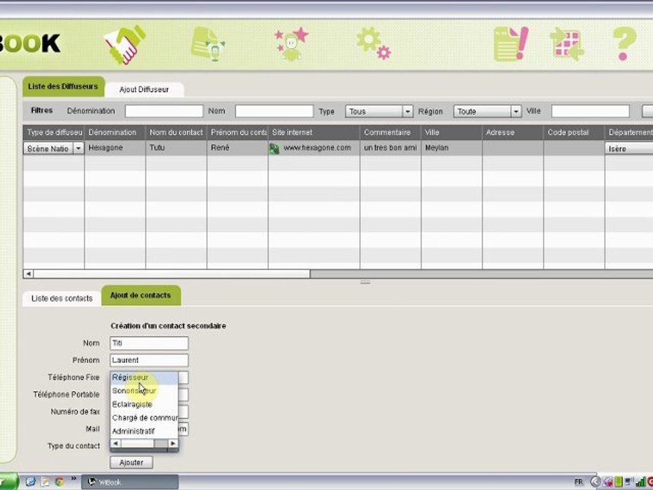Choose Chargé de commun option in the list
The width and height of the screenshot is (653, 490).
click(144, 418)
